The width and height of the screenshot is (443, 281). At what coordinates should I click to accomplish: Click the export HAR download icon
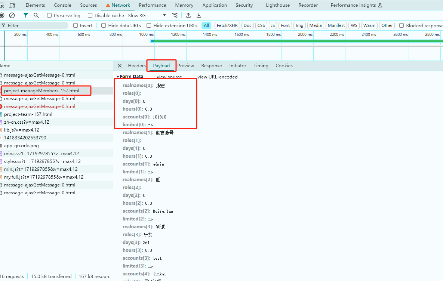point(199,15)
